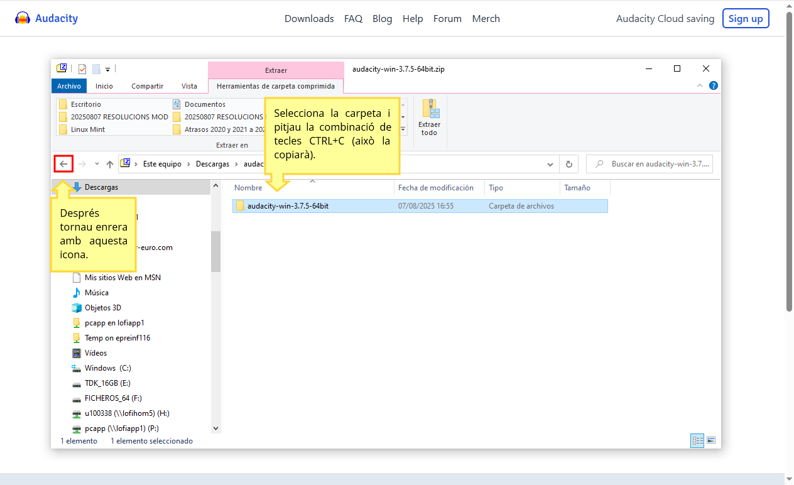Image resolution: width=794 pixels, height=485 pixels.
Task: Click the Audacity headphones logo
Action: pos(23,18)
